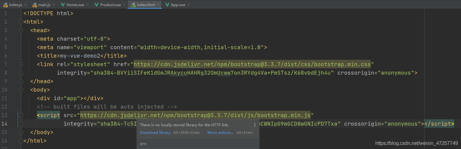
Task: Click line number 12 in the gutter
Action: click(4, 107)
